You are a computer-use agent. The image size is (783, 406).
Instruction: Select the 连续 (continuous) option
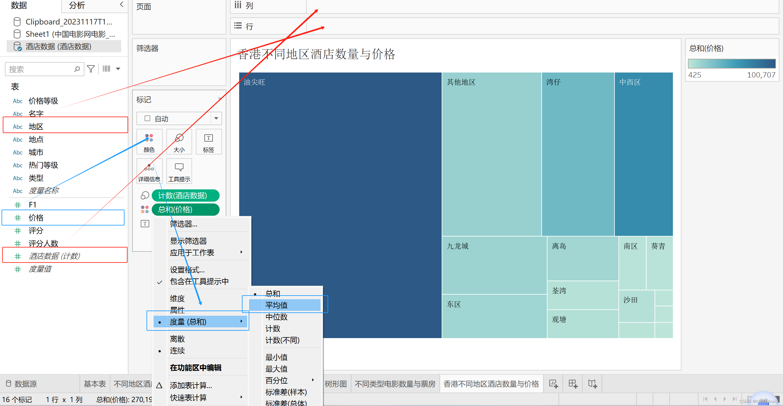tap(177, 351)
